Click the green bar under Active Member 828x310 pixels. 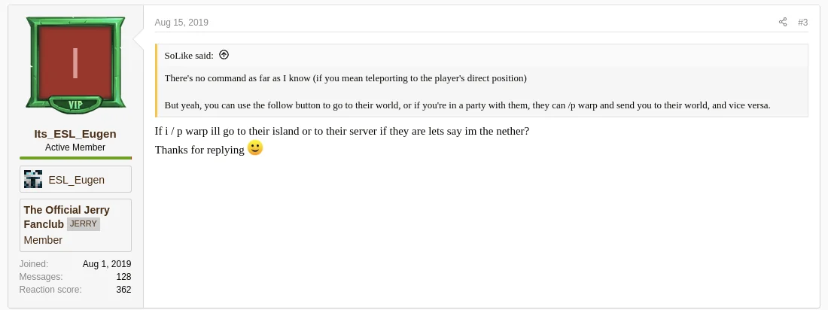[x=75, y=158]
